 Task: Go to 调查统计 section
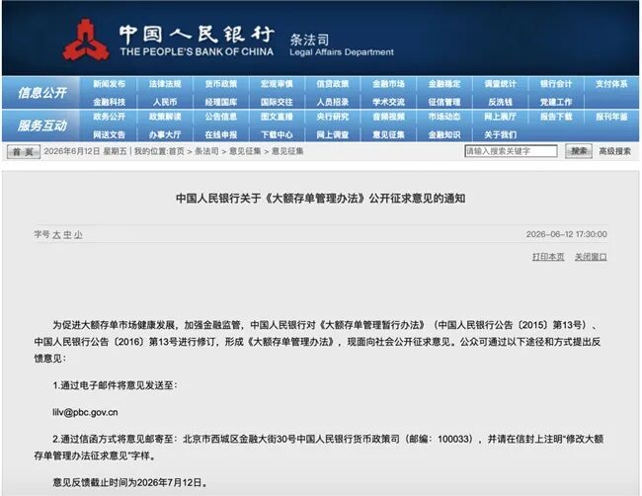(501, 84)
